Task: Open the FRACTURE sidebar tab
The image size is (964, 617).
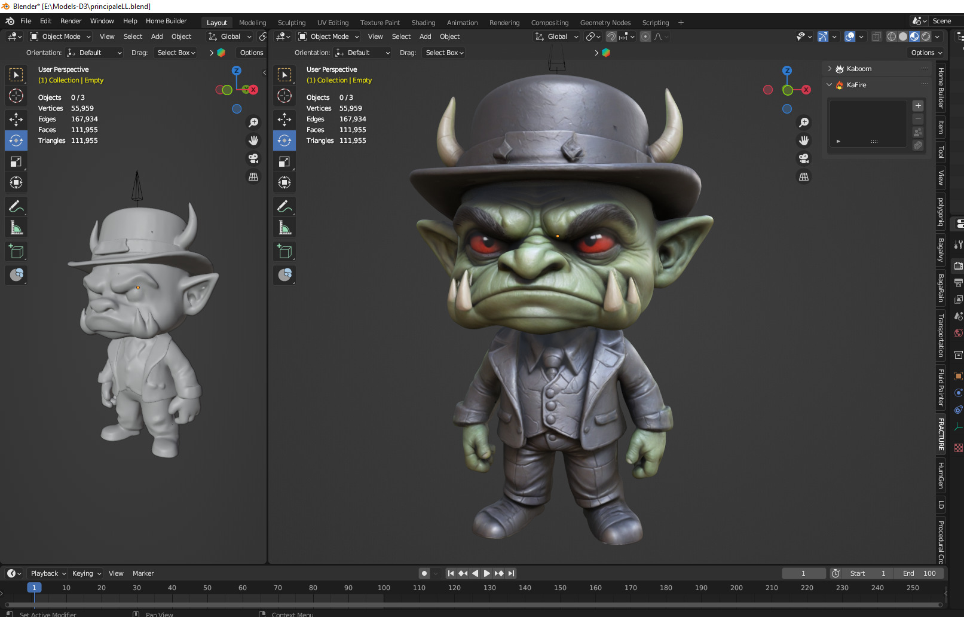Action: [x=941, y=434]
